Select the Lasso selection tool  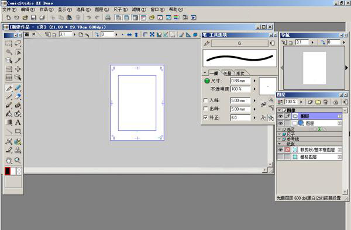point(18,43)
